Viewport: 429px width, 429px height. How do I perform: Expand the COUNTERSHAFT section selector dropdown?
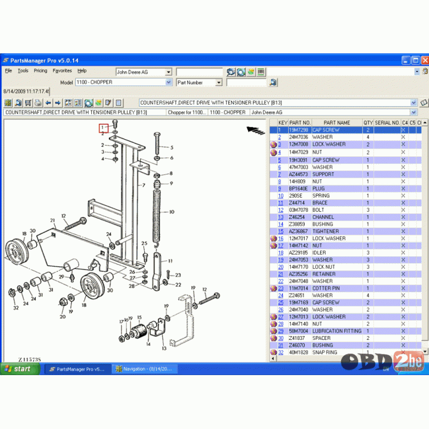[x=414, y=103]
